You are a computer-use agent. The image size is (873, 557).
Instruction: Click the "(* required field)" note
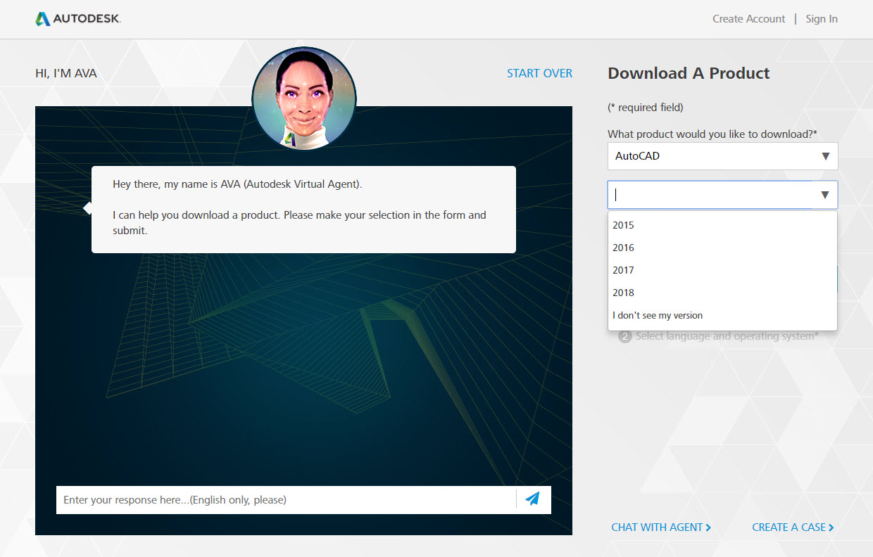[646, 108]
